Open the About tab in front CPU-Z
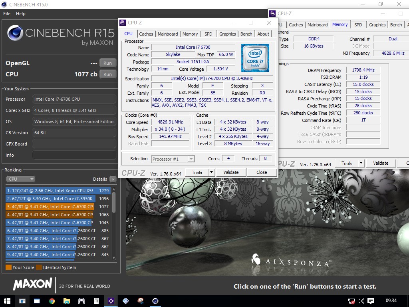This screenshot has height=307, width=409. click(263, 34)
